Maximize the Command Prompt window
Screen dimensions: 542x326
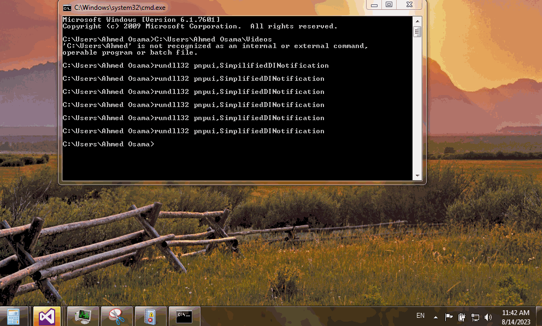tap(389, 4)
